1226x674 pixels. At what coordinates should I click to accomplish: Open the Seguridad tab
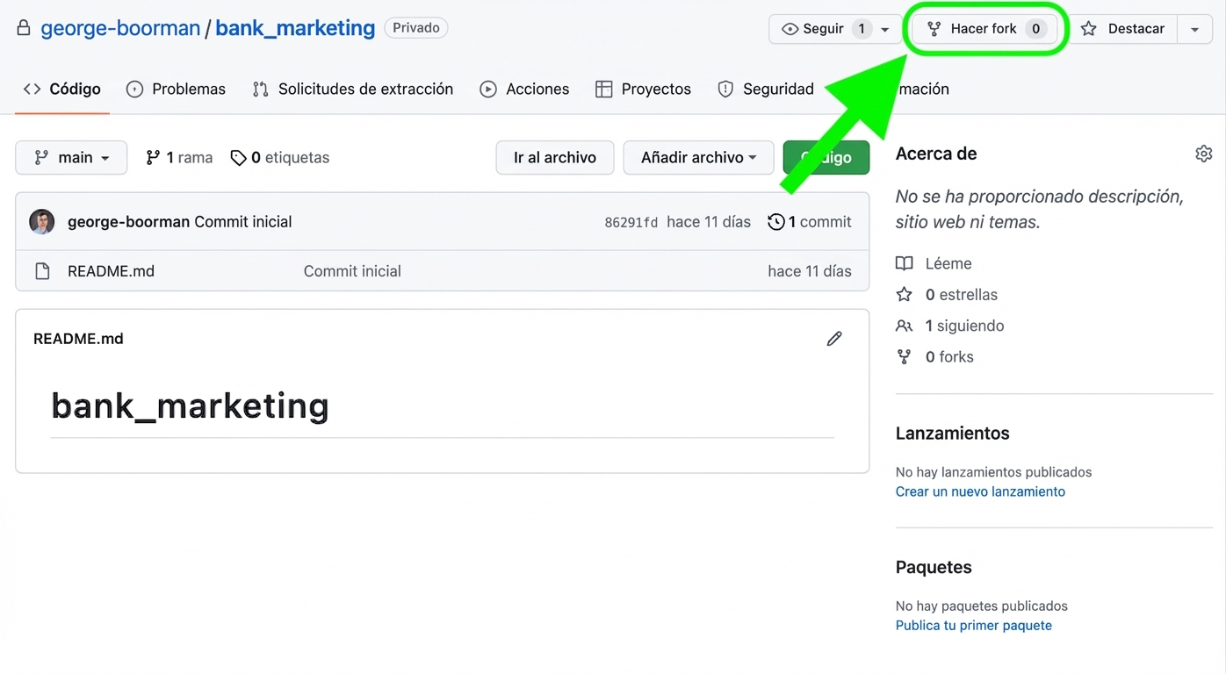pyautogui.click(x=766, y=89)
